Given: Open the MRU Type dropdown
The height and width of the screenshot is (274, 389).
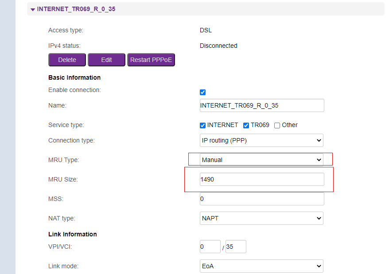Looking at the screenshot, I should 261,160.
